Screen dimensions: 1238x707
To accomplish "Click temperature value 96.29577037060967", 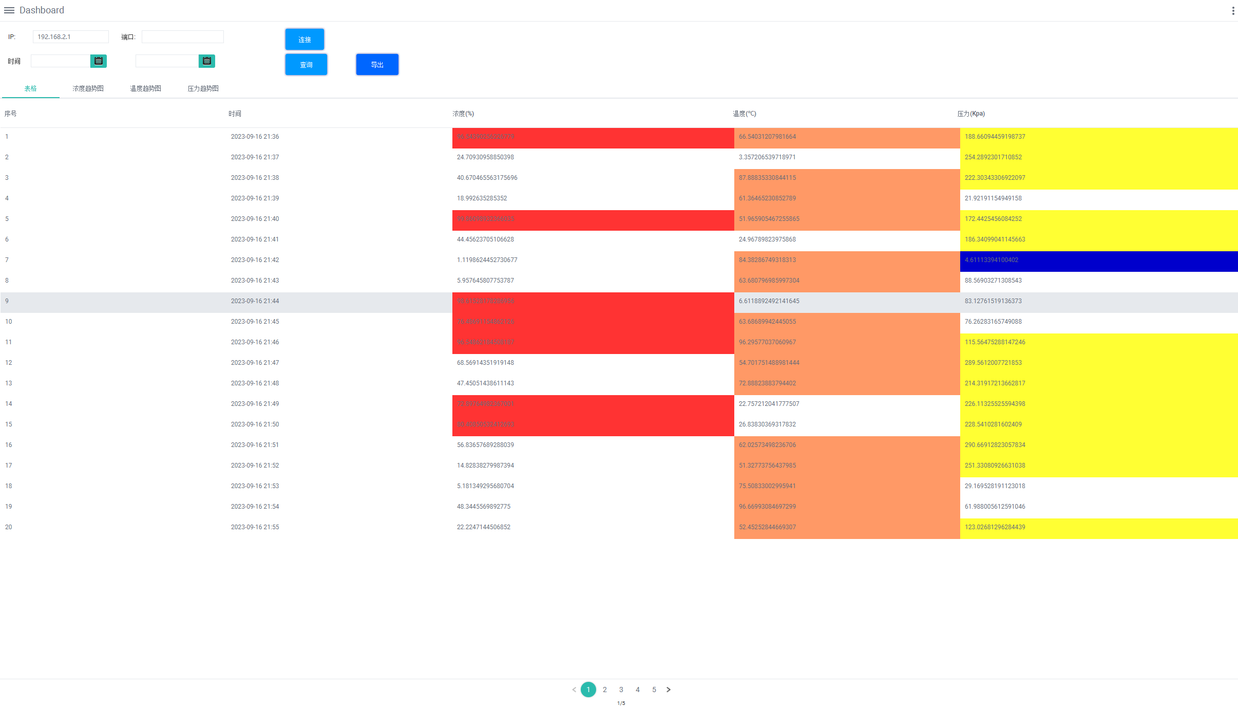I will click(x=767, y=342).
